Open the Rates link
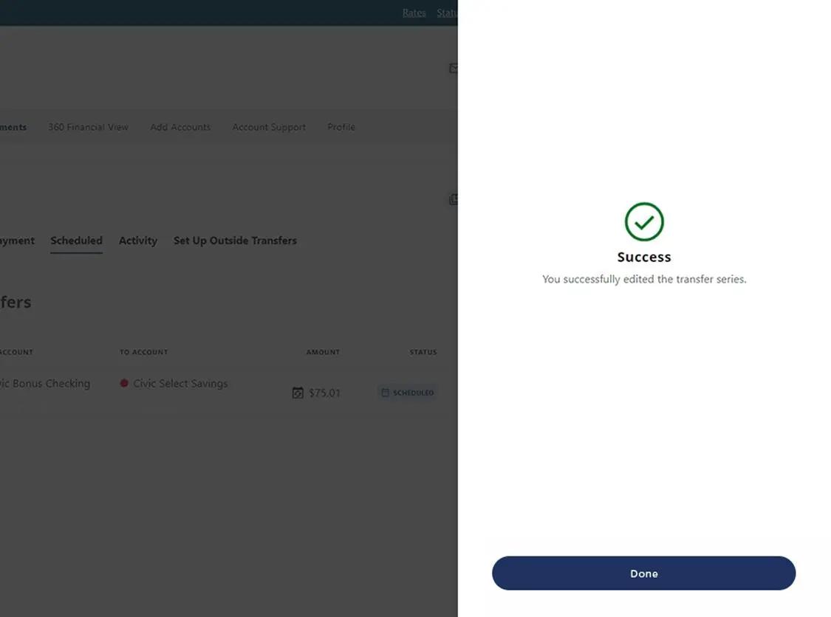This screenshot has height=617, width=831. (x=414, y=13)
